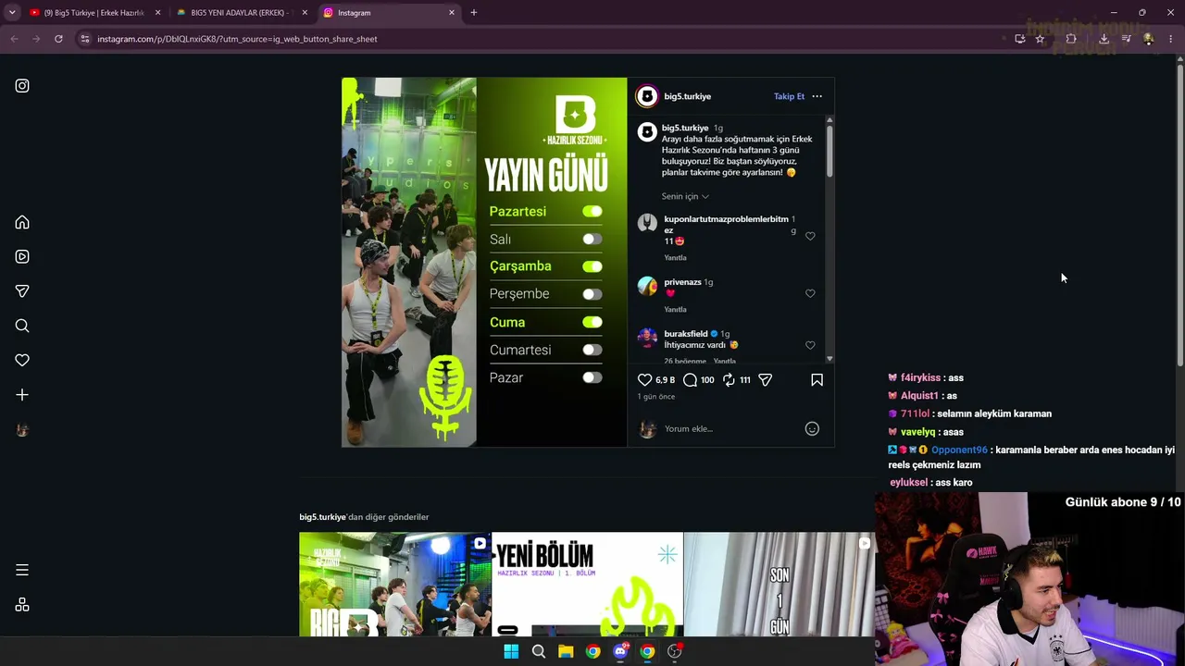Open Chrome three-dot menu
Screen dimensions: 1185x666
[x=1171, y=39]
